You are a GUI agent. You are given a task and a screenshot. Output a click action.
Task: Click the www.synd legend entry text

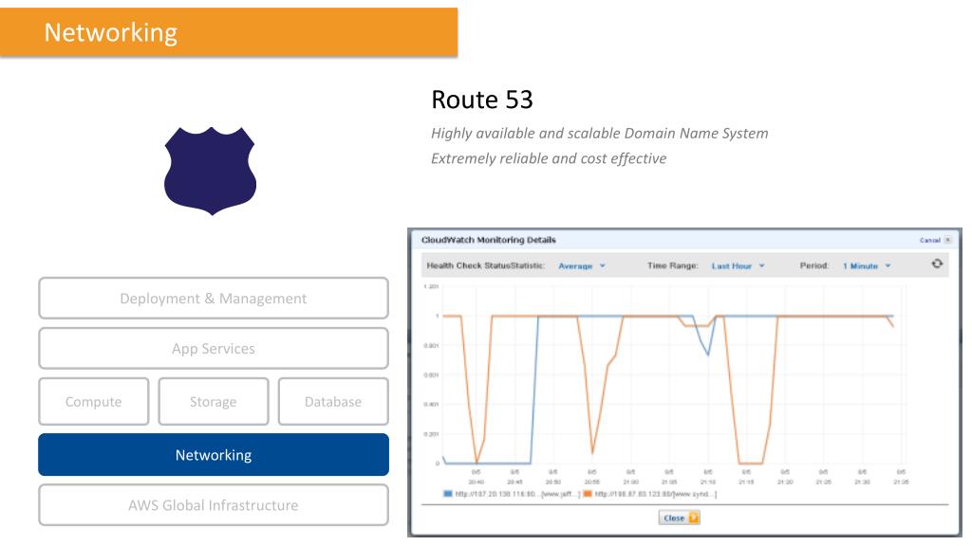tap(656, 494)
